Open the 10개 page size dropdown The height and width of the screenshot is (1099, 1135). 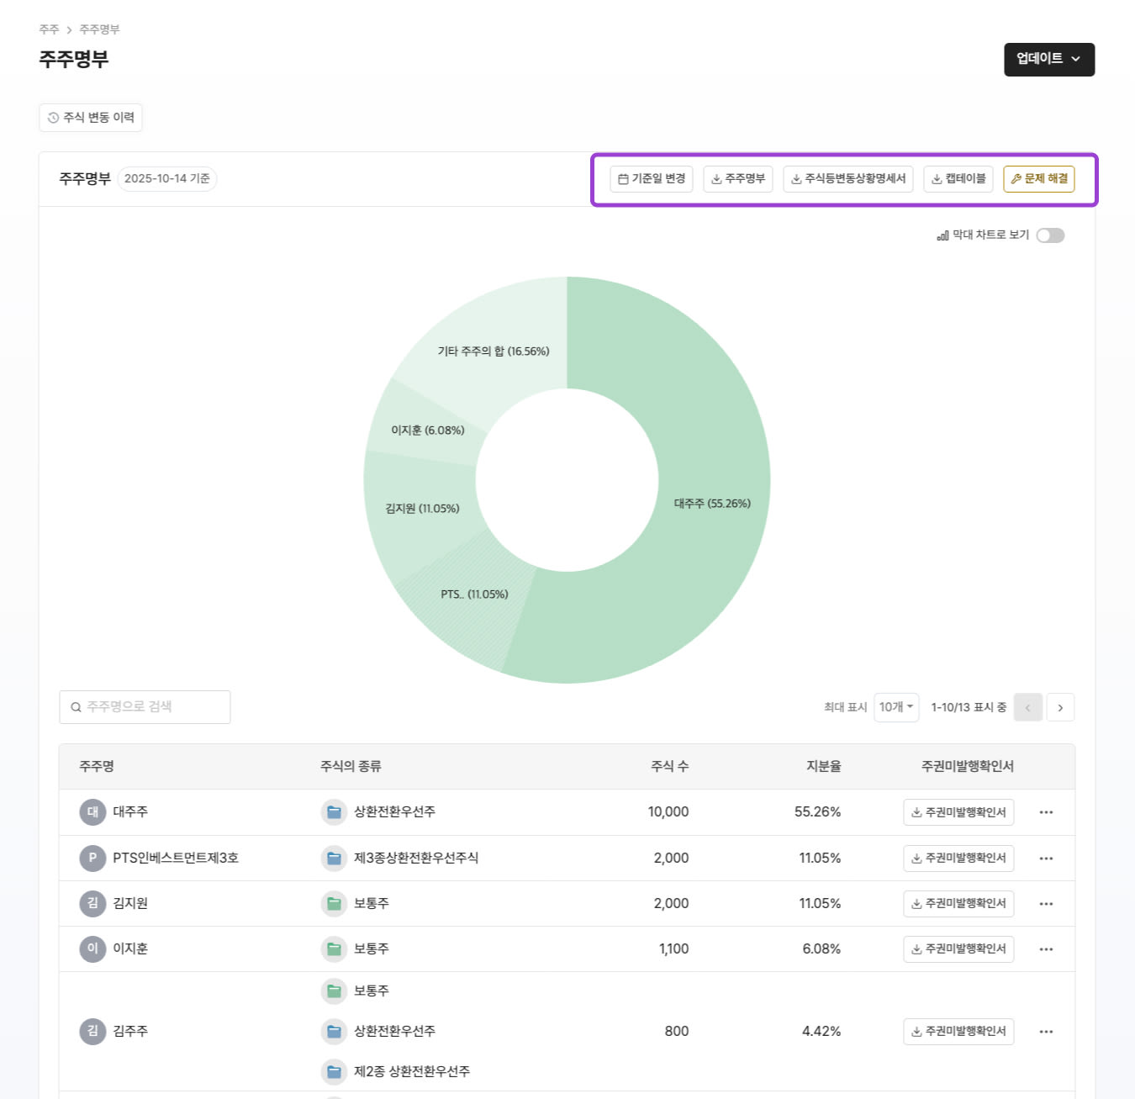point(895,706)
